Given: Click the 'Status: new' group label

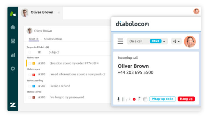Looking at the screenshot, I should click(33, 58).
